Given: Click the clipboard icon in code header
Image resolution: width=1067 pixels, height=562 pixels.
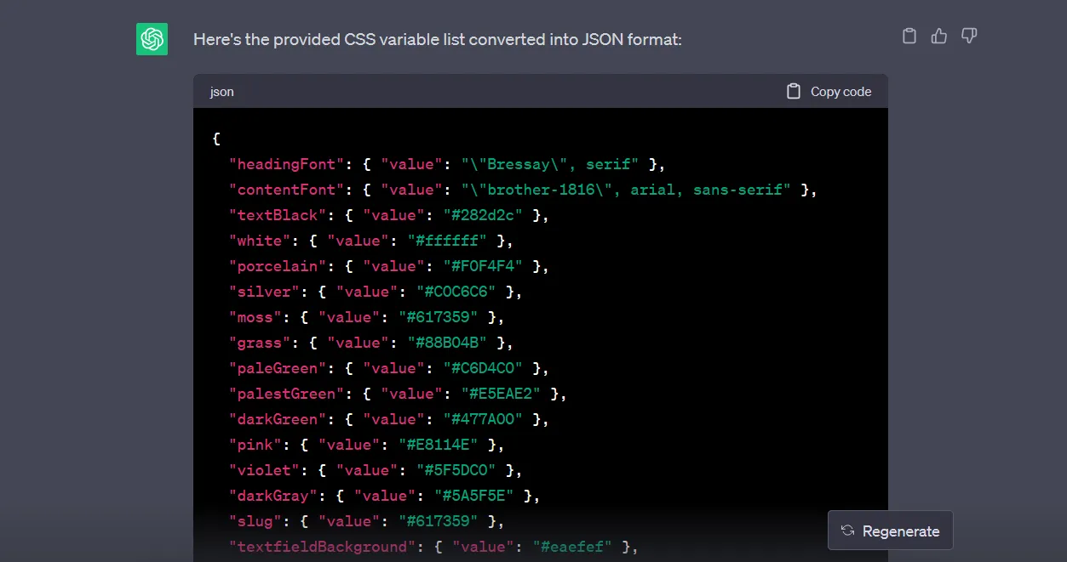Looking at the screenshot, I should pyautogui.click(x=794, y=92).
